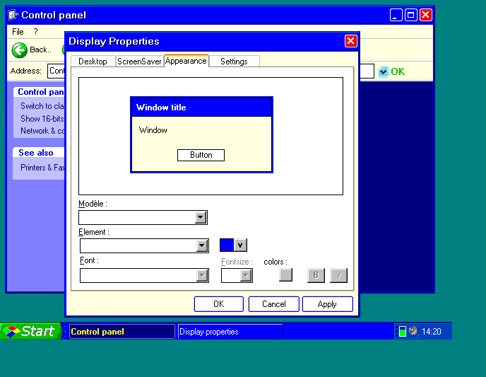Expand the Fontsize dropdown

click(246, 275)
